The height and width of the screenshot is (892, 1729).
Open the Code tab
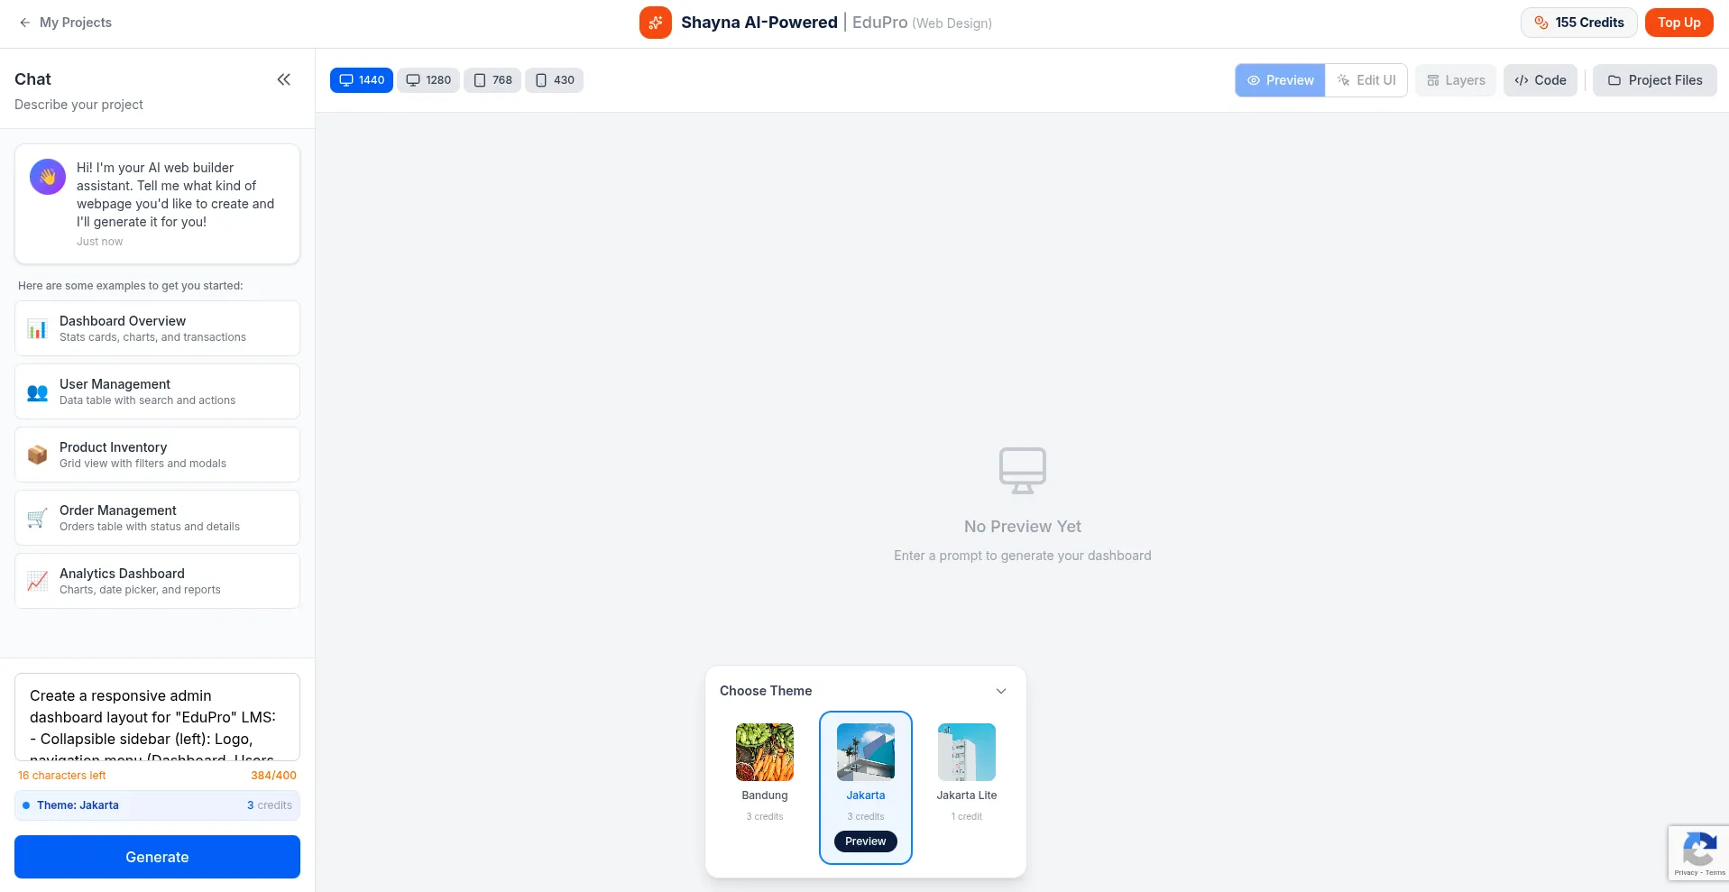[x=1540, y=80]
